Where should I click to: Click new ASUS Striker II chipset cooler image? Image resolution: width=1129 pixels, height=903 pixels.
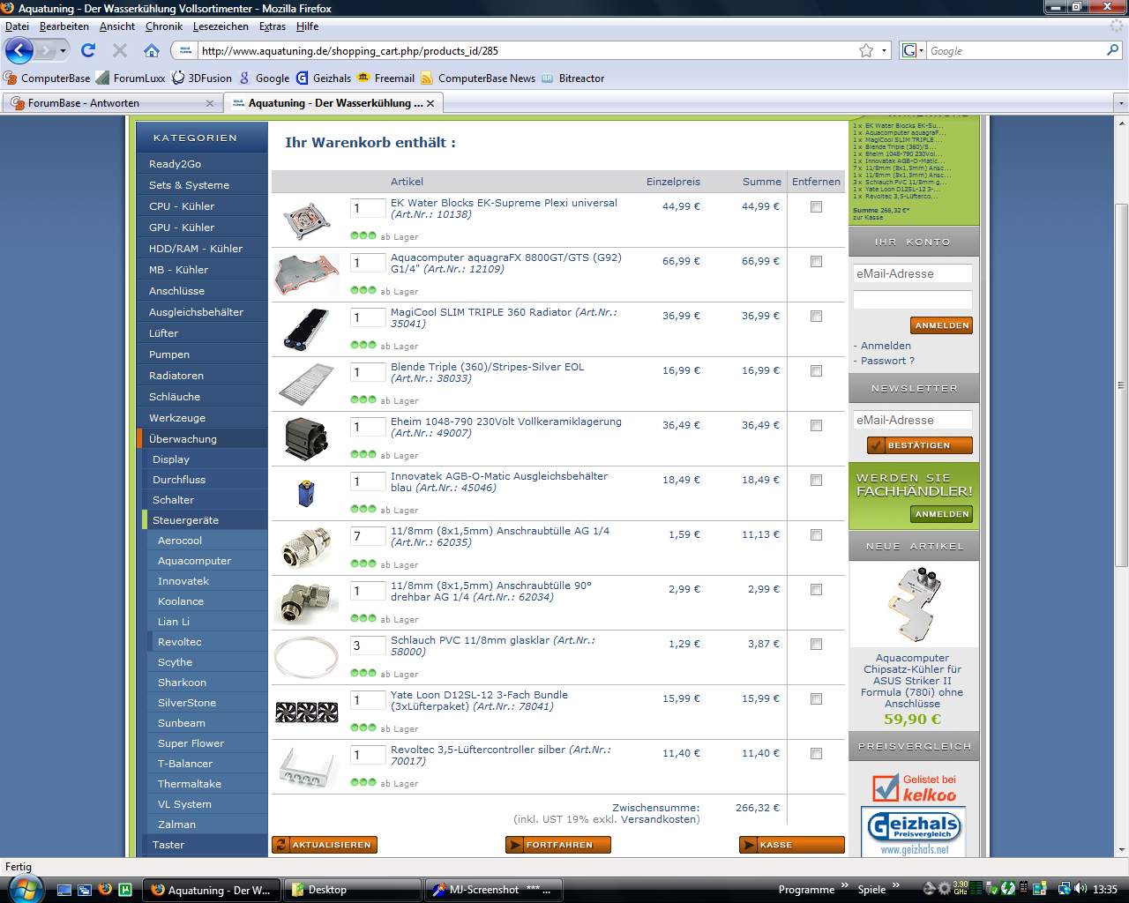pyautogui.click(x=914, y=605)
